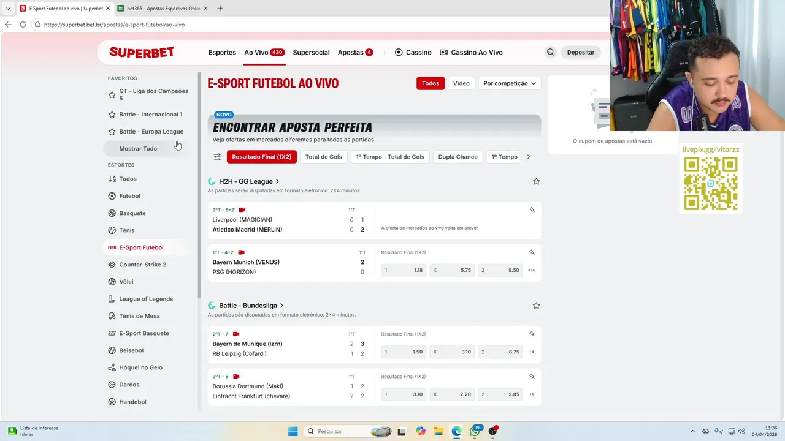The height and width of the screenshot is (441, 785).
Task: Click the Windows taskbar search box
Action: pos(348,431)
